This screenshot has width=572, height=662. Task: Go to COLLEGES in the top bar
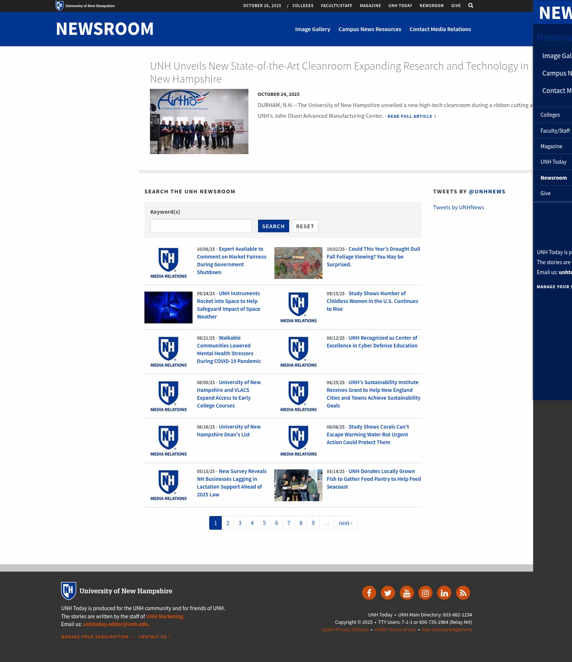click(303, 6)
